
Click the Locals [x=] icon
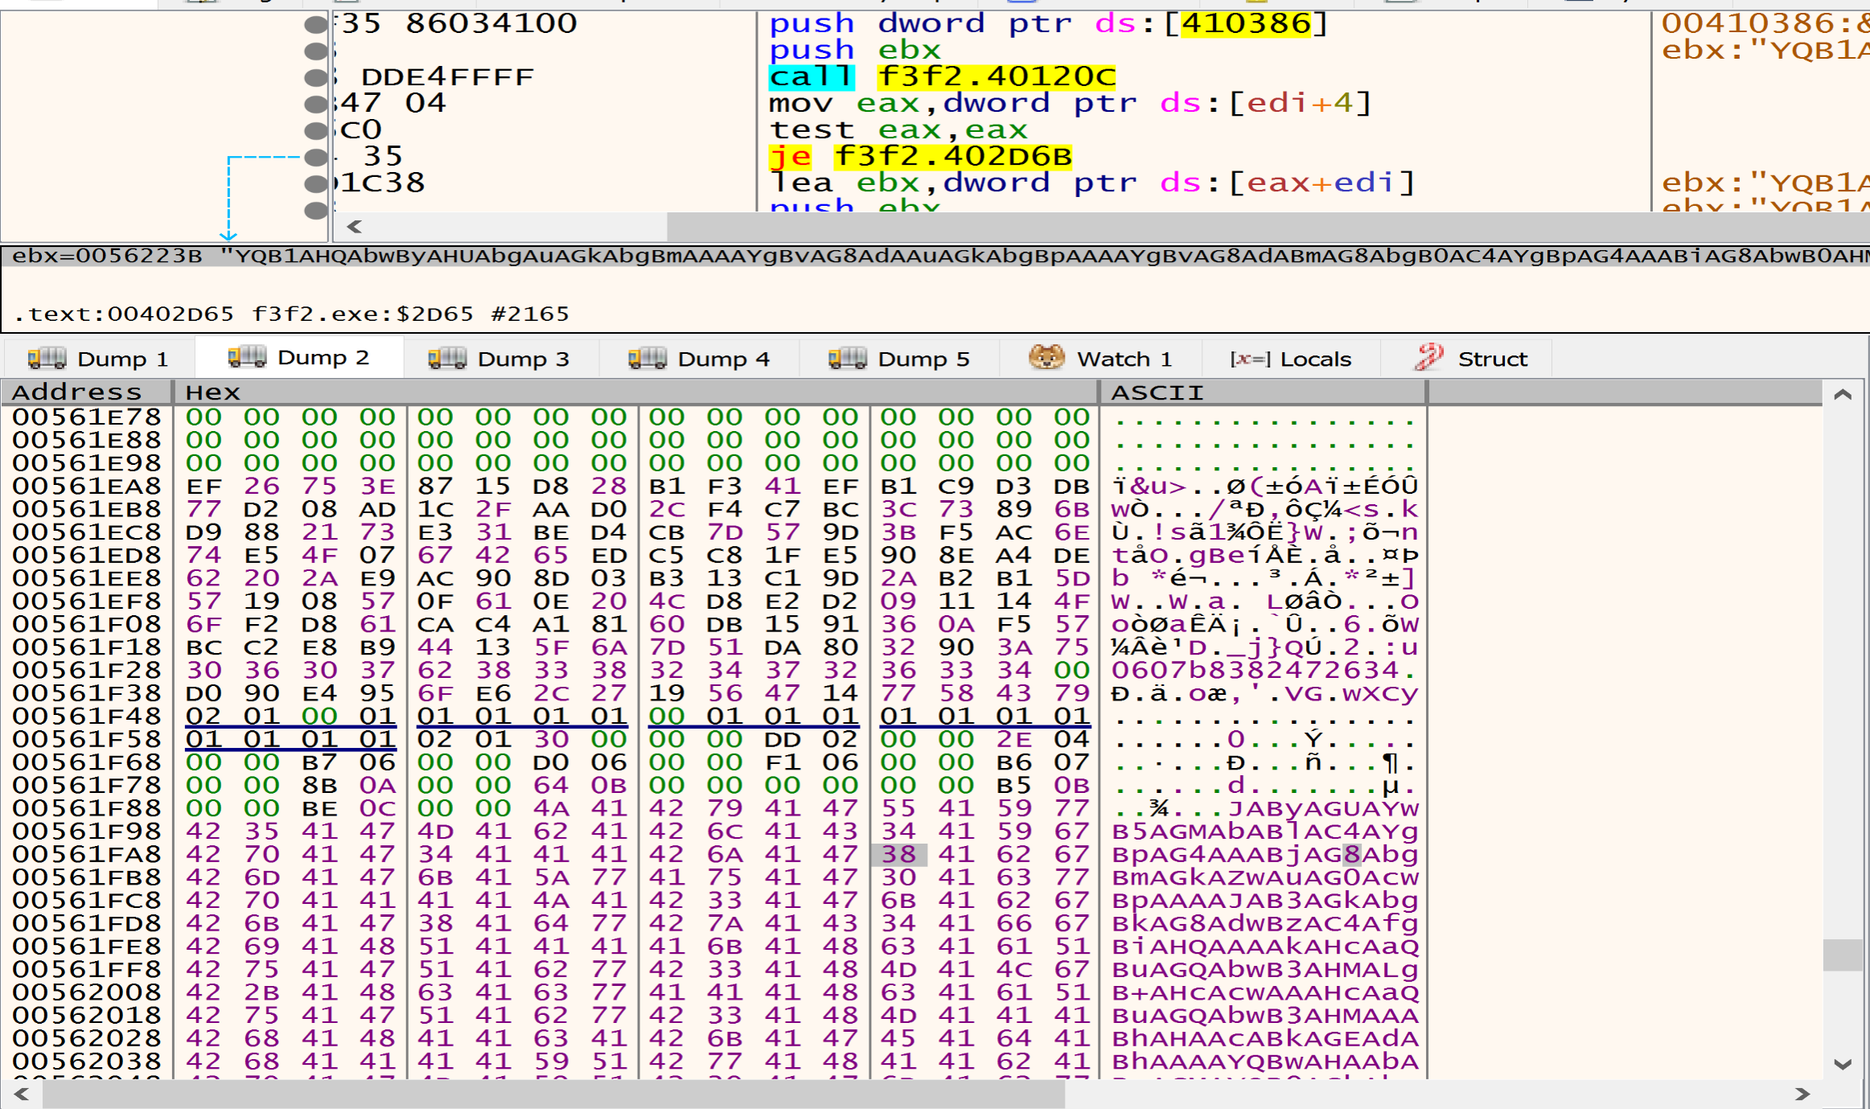[x=1250, y=359]
